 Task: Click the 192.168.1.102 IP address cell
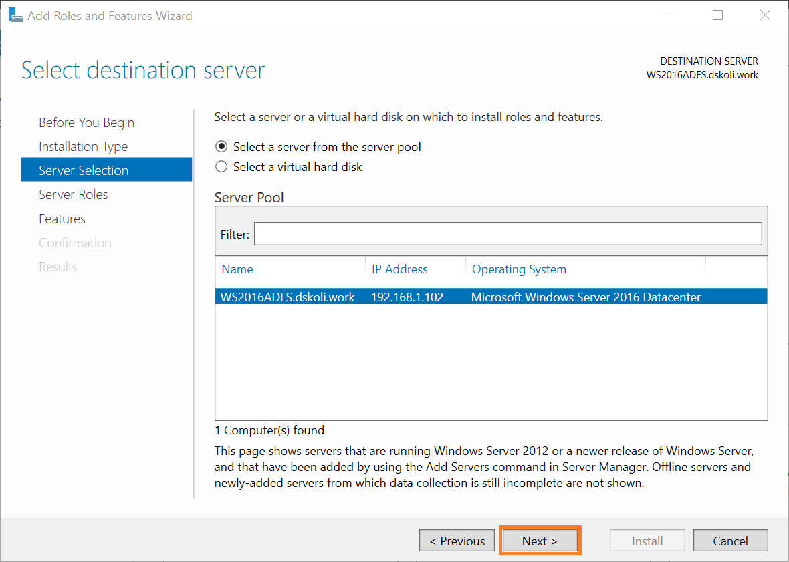[407, 297]
